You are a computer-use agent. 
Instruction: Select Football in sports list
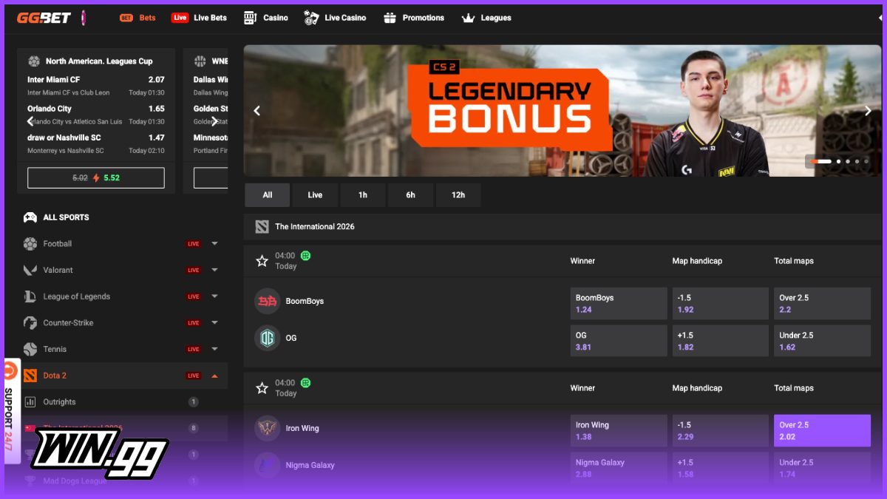[58, 244]
